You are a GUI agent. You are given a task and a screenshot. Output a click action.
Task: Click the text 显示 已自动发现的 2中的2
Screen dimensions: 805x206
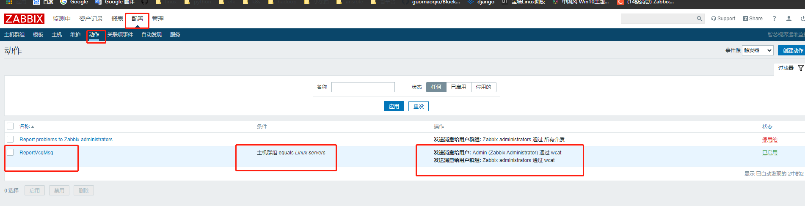(x=774, y=174)
